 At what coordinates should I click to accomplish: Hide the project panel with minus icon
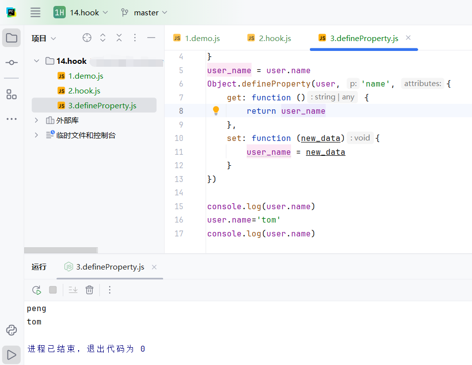[x=151, y=38]
